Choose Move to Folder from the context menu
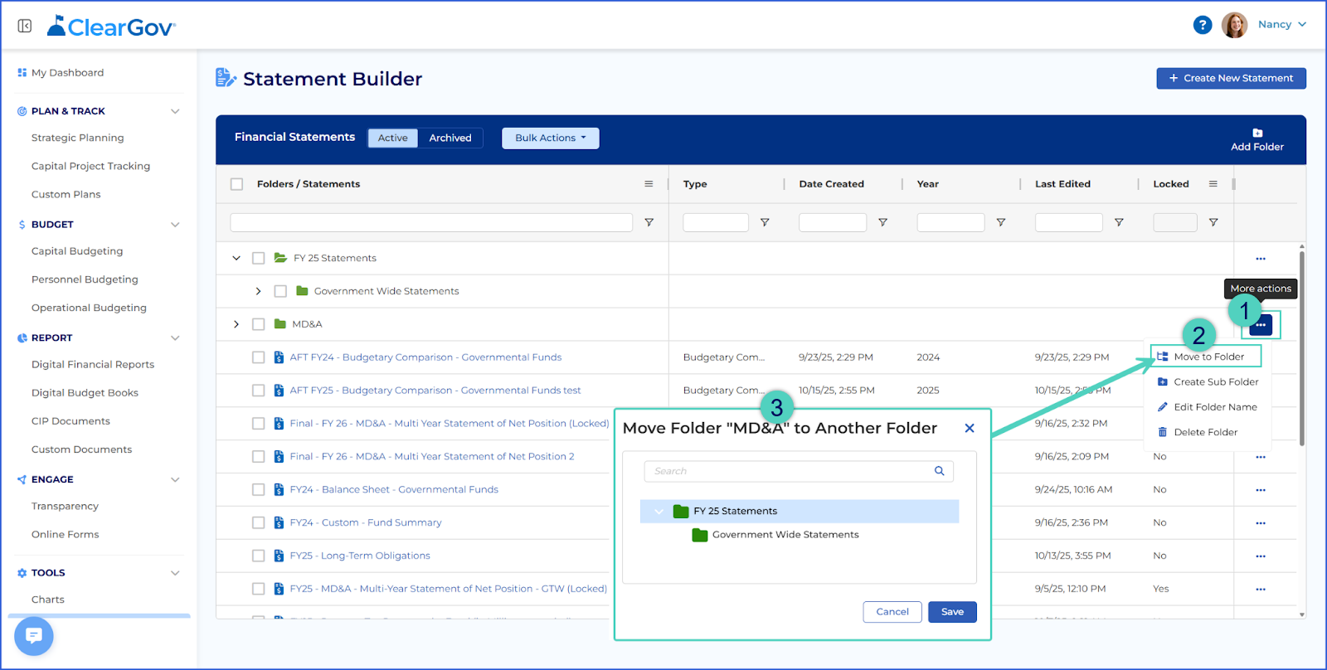The width and height of the screenshot is (1327, 670). point(1208,357)
